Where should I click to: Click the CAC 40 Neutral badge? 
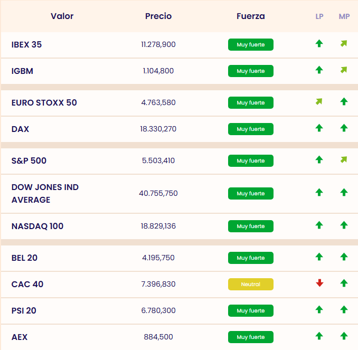coord(250,285)
